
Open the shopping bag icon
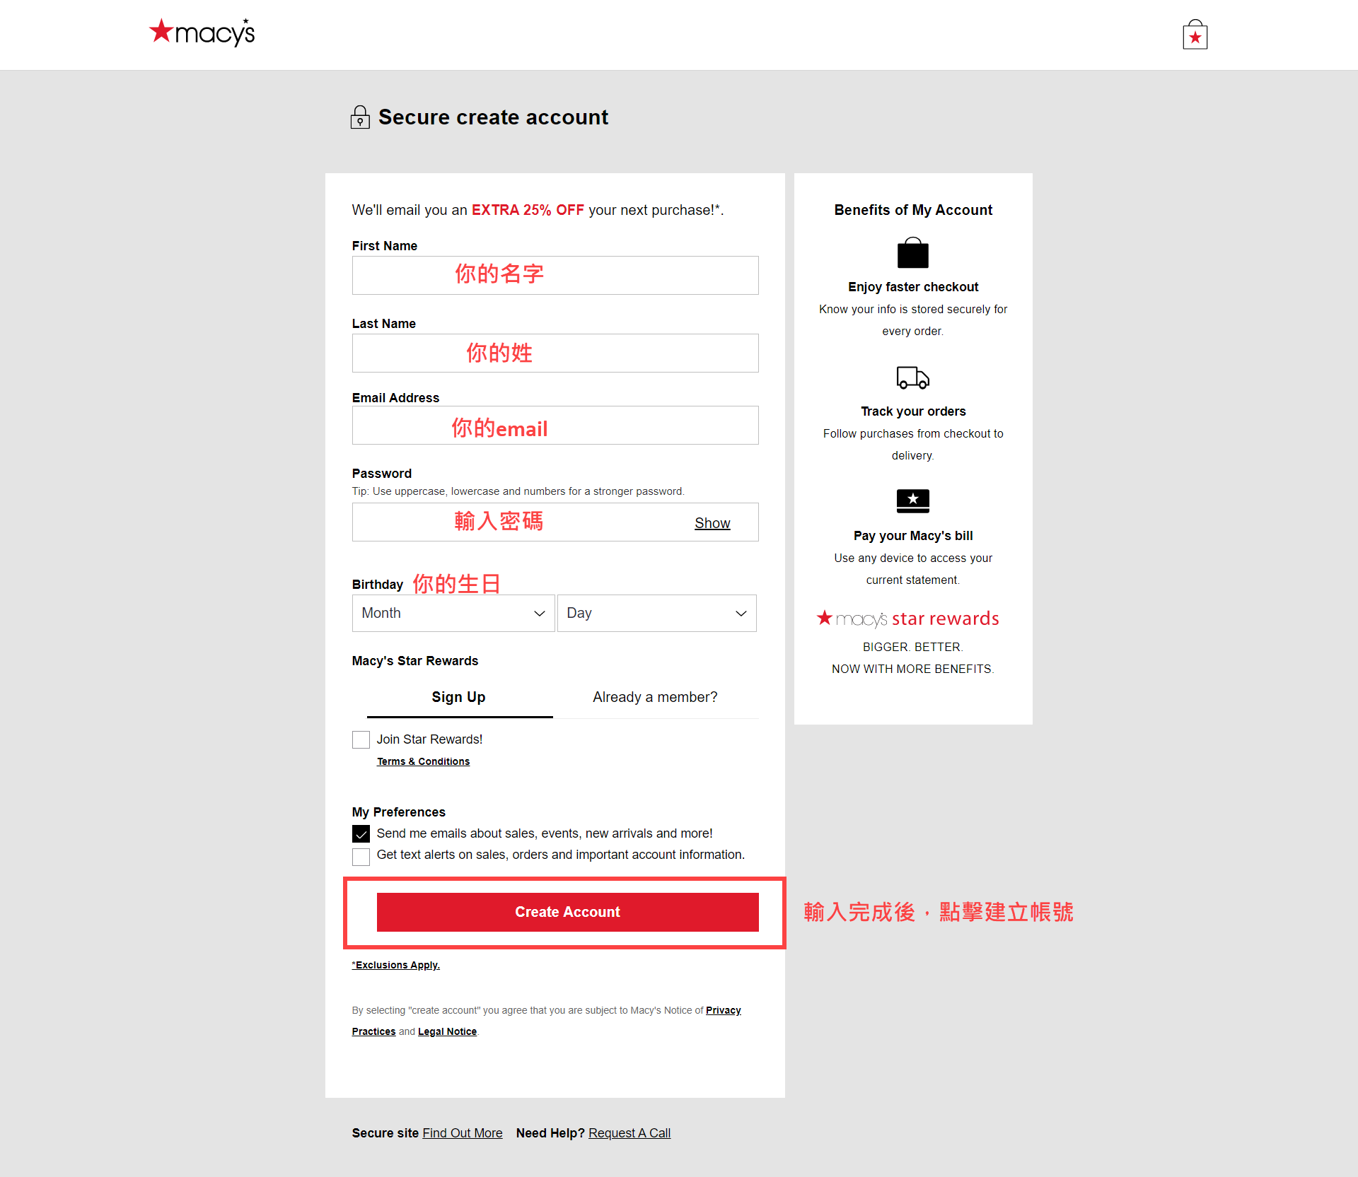1195,35
